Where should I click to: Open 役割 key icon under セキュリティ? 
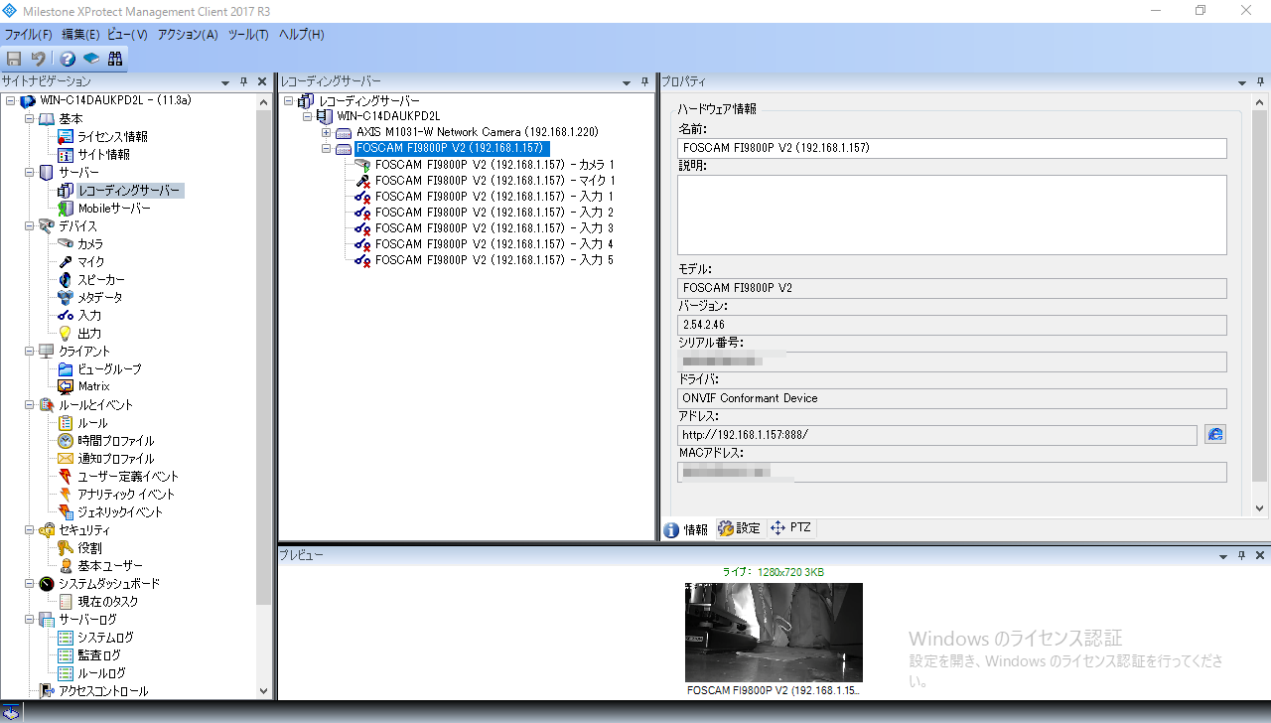(x=66, y=548)
